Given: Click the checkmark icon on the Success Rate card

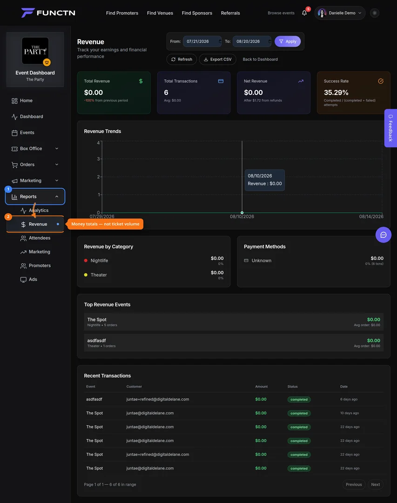Looking at the screenshot, I should (381, 81).
